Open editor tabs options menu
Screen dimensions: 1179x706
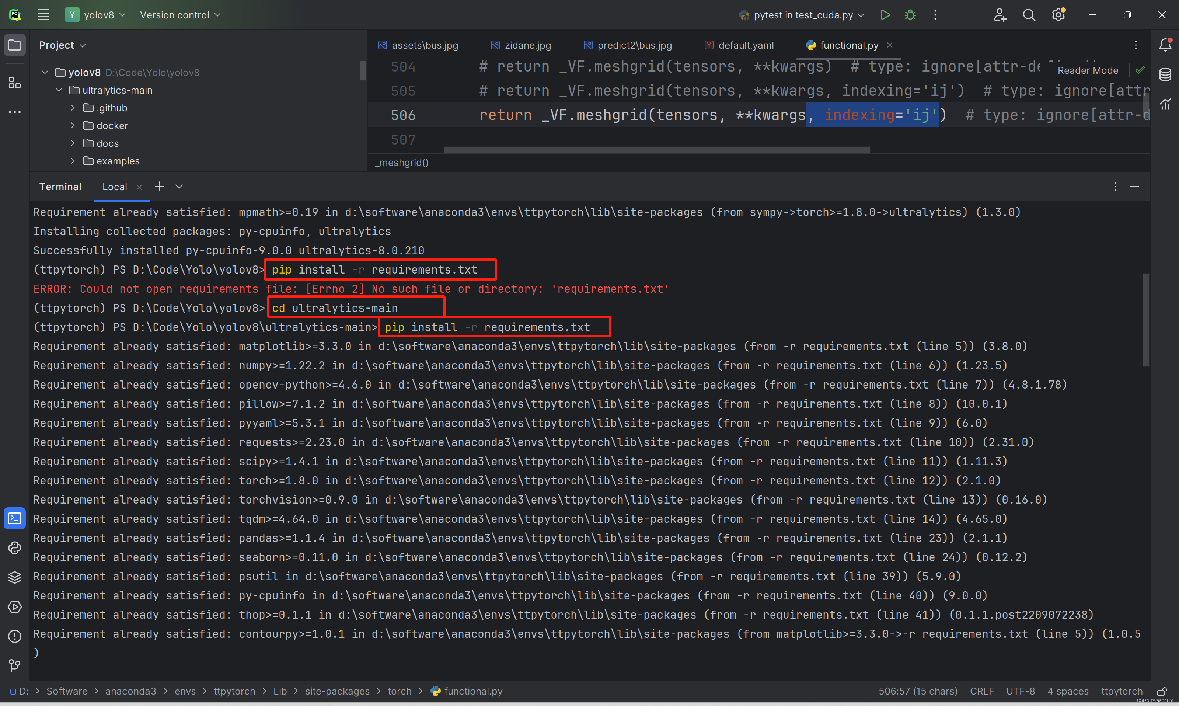click(1136, 45)
